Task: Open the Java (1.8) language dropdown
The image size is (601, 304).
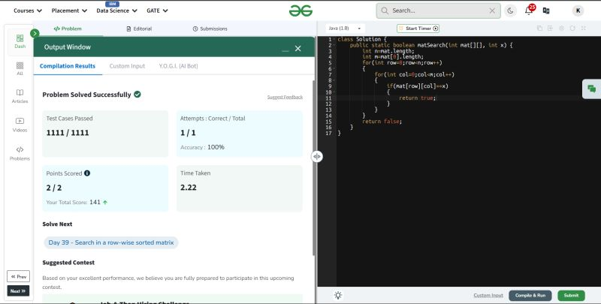Action: coord(345,29)
